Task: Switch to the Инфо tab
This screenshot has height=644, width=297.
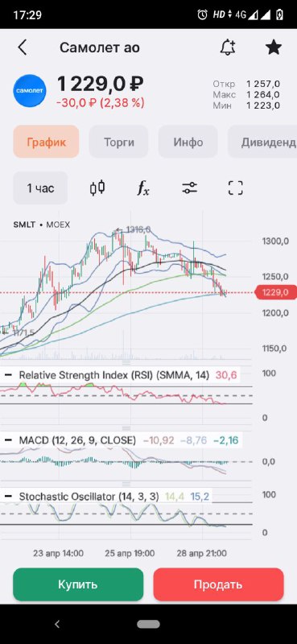Action: (188, 142)
